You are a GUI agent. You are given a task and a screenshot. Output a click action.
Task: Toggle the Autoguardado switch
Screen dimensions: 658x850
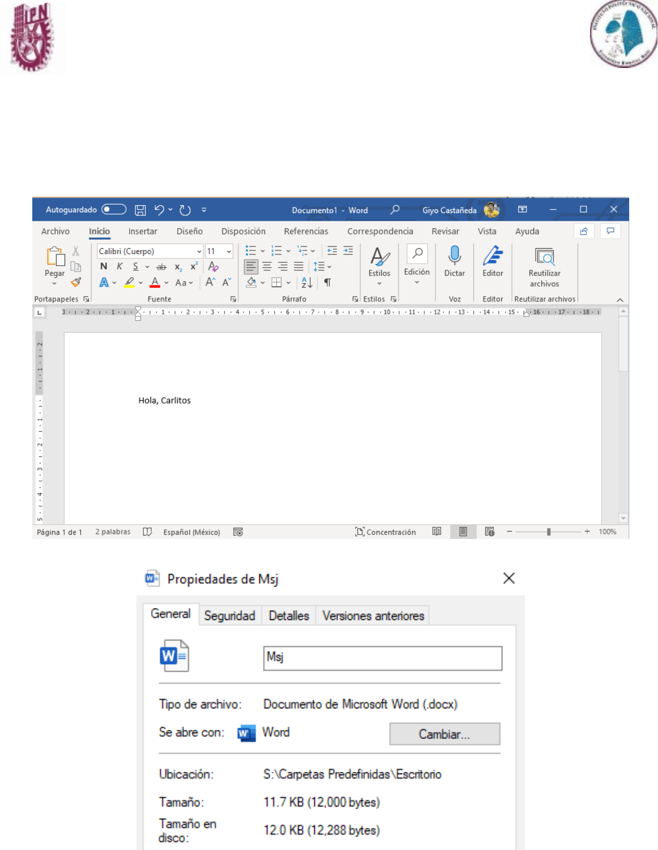tap(114, 210)
